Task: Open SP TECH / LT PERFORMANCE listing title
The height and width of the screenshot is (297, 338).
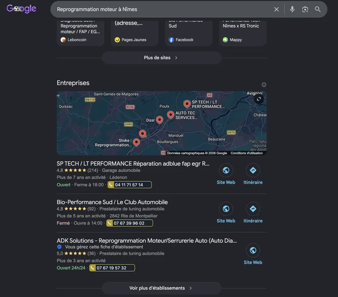Action: coord(133,163)
